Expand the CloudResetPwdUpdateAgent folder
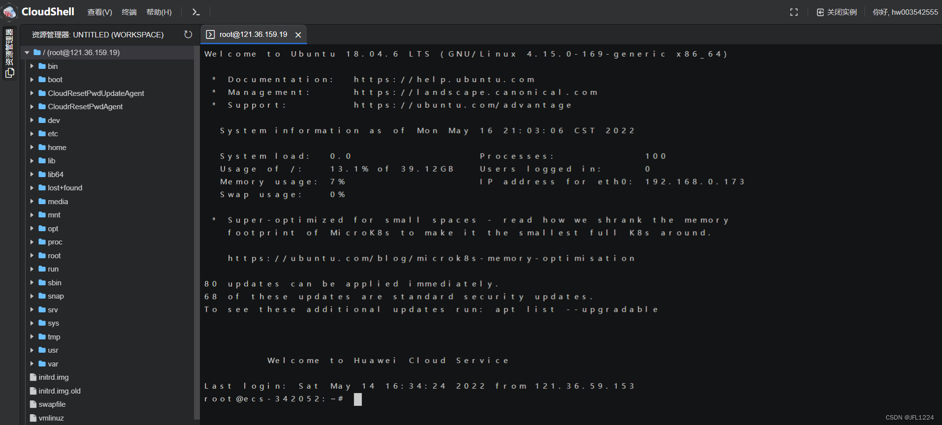This screenshot has width=942, height=425. [x=32, y=93]
